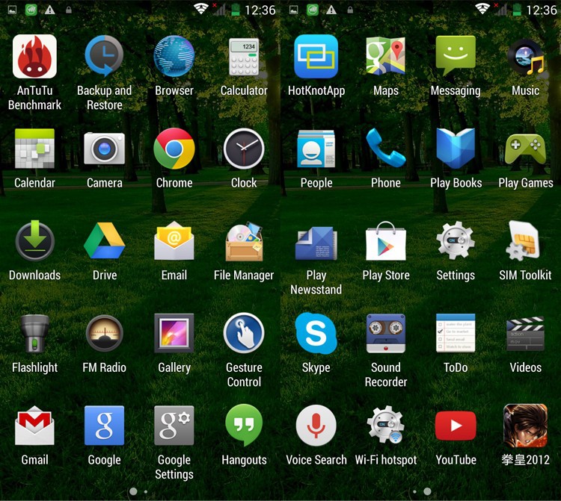
Task: Launch the Sound Recorder app
Action: coord(386,334)
